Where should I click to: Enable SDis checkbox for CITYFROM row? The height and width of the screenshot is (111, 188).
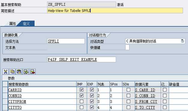coord(129,101)
